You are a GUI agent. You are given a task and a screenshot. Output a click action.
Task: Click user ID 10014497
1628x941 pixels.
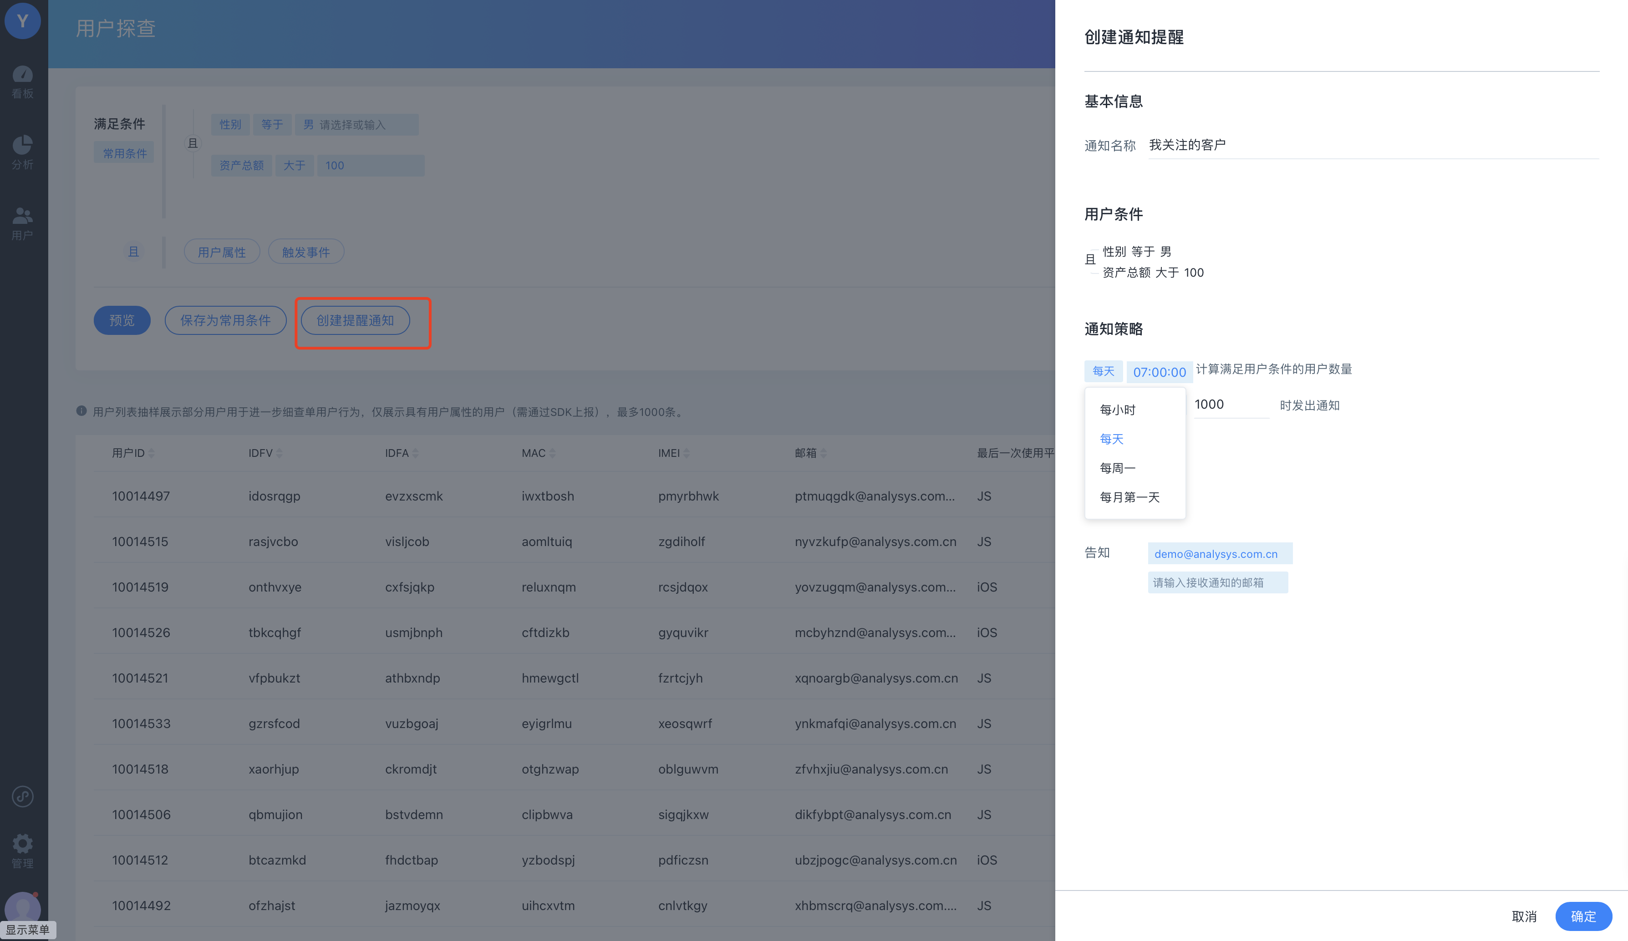pyautogui.click(x=141, y=496)
